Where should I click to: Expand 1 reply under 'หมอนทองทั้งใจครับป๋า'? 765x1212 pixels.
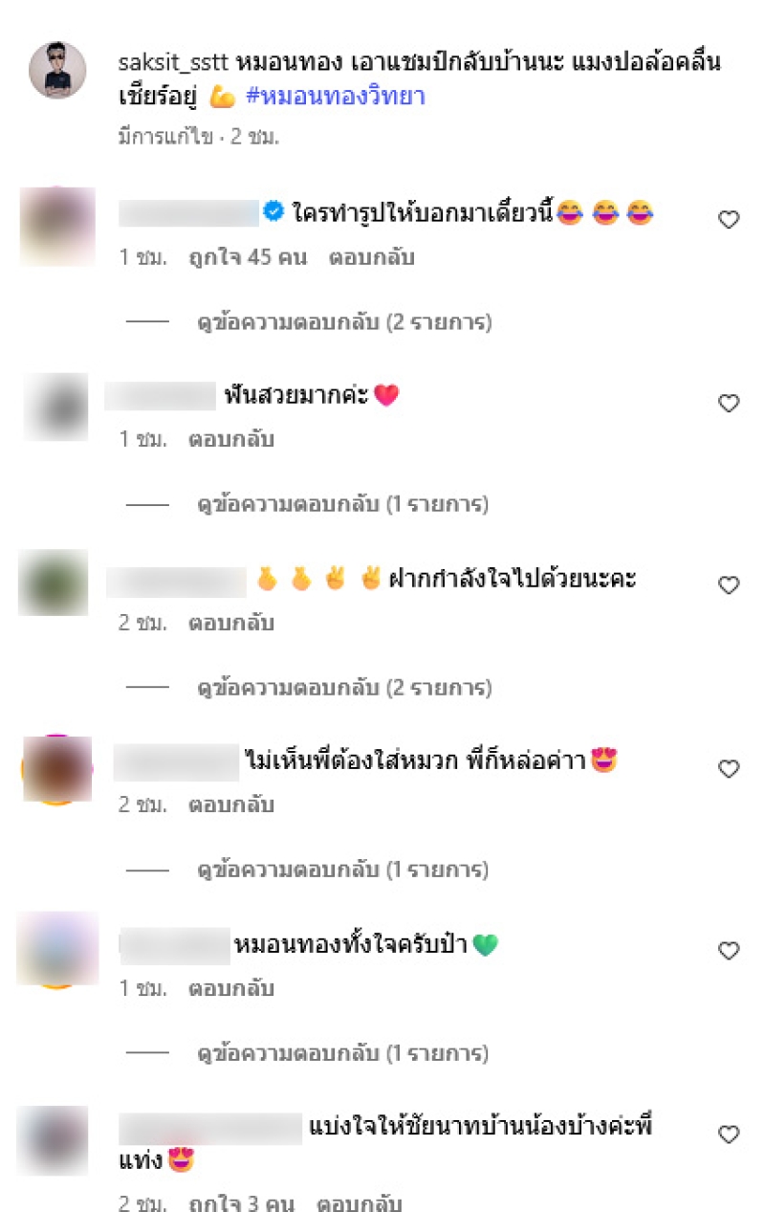point(343,1053)
